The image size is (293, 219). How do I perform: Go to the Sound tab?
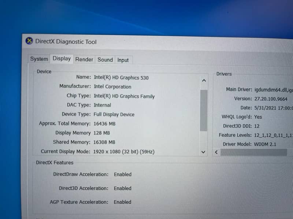point(105,59)
